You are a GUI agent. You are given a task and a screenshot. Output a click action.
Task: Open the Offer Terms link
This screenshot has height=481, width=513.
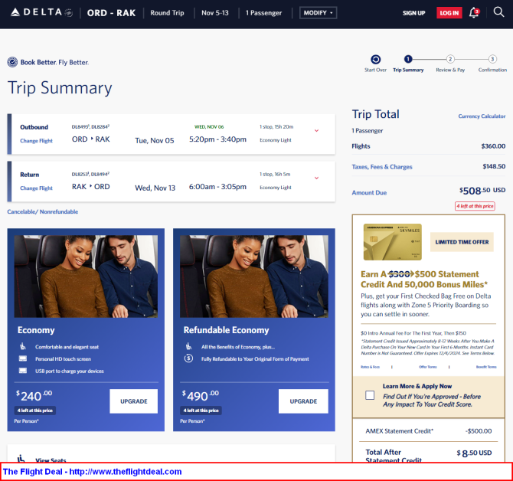[x=427, y=367]
